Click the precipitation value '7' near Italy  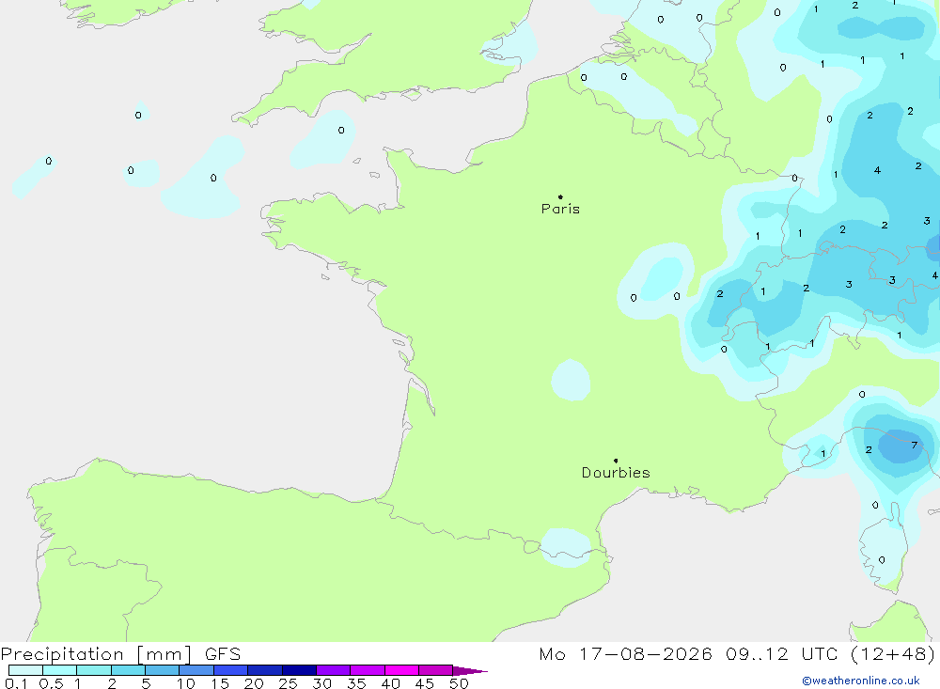pyautogui.click(x=914, y=445)
